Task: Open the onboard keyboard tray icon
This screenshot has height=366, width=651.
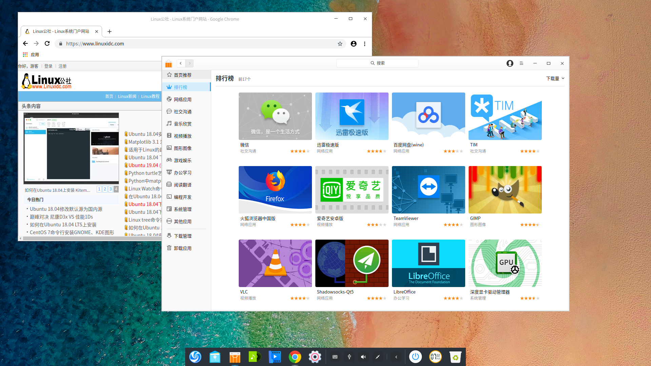Action: pos(335,357)
